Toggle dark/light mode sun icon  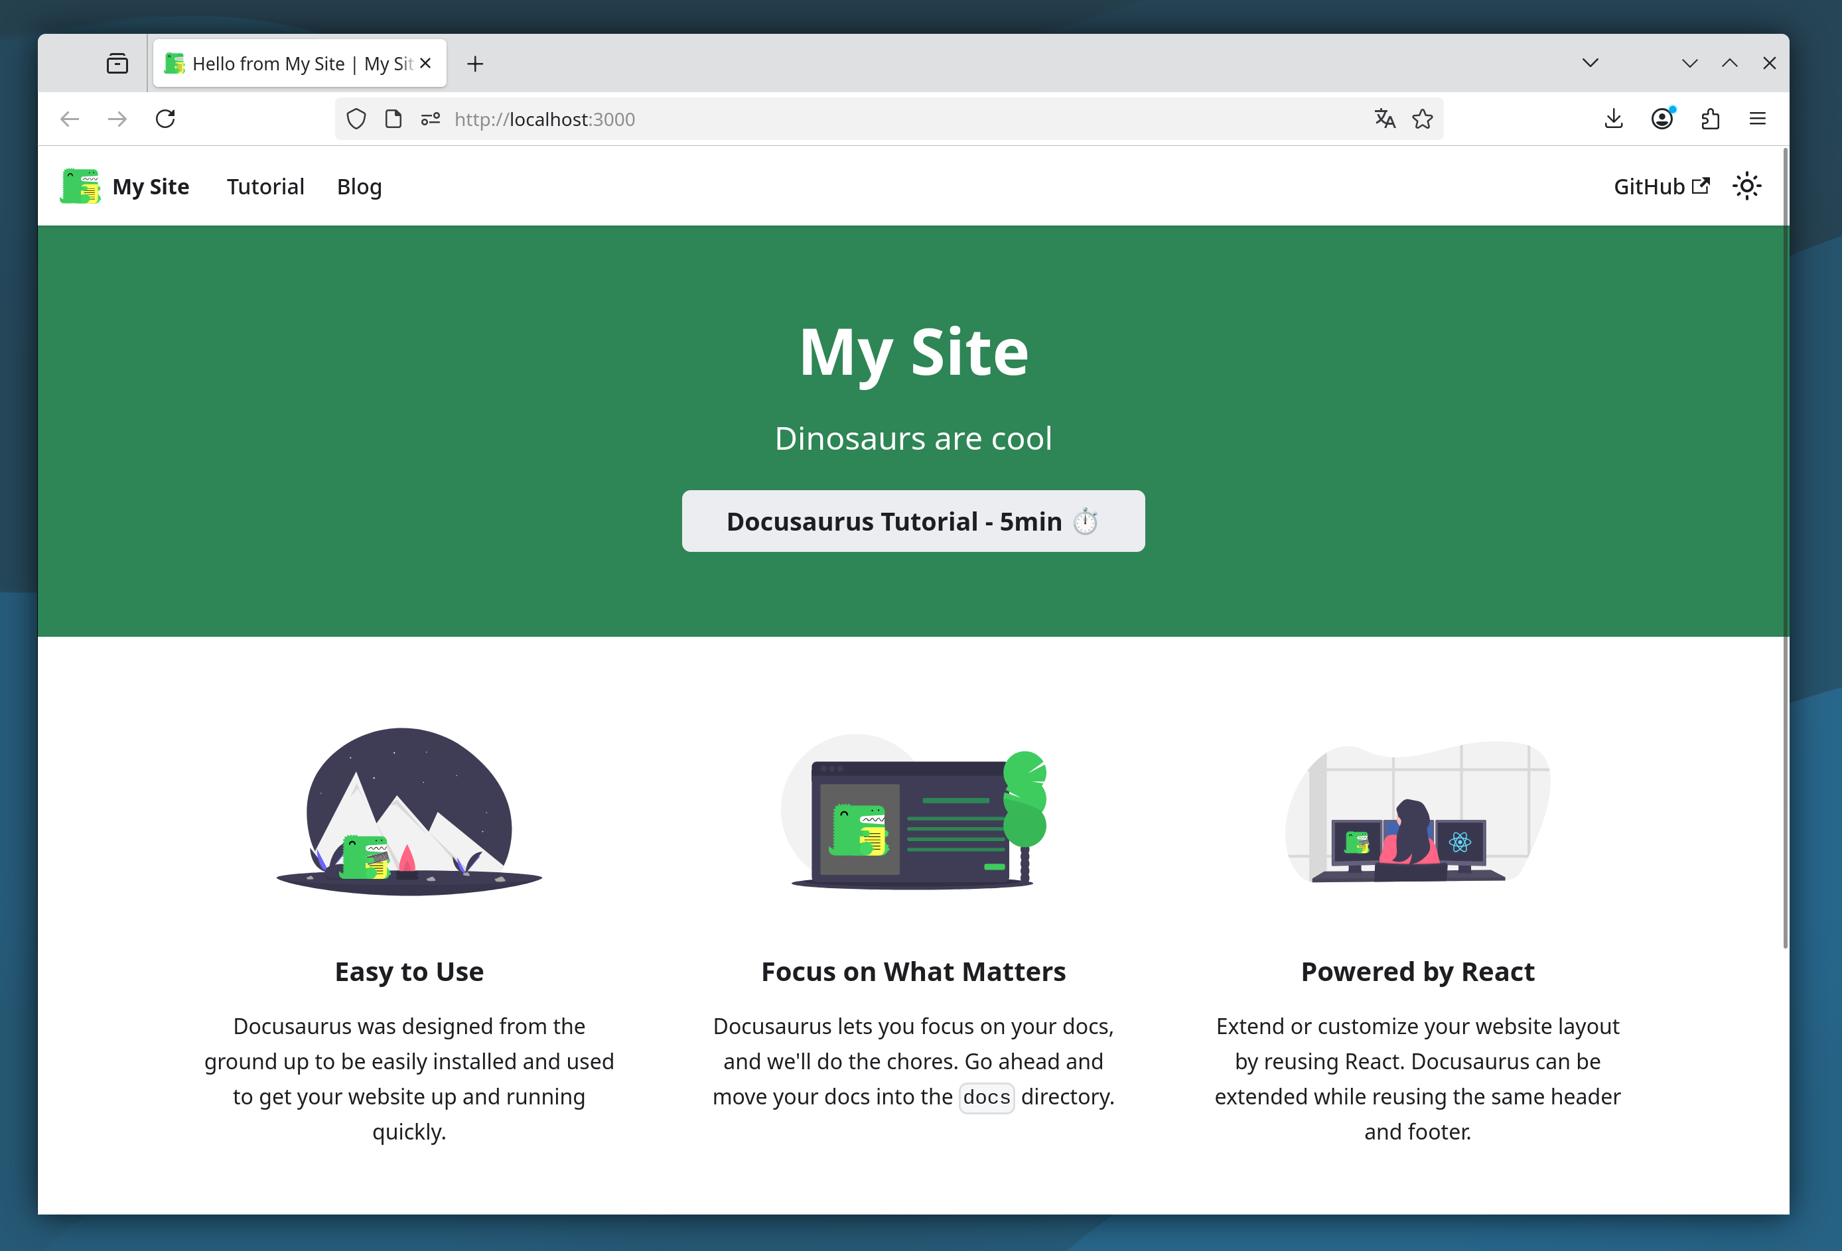click(1746, 186)
